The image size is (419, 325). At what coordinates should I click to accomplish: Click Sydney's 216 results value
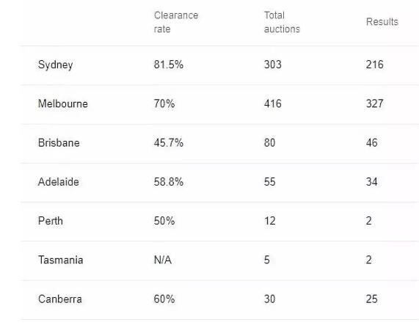point(375,65)
